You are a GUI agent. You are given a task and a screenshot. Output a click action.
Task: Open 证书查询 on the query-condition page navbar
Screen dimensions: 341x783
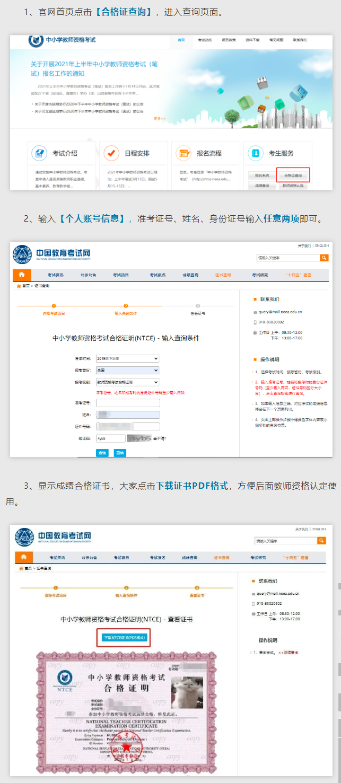pyautogui.click(x=223, y=275)
